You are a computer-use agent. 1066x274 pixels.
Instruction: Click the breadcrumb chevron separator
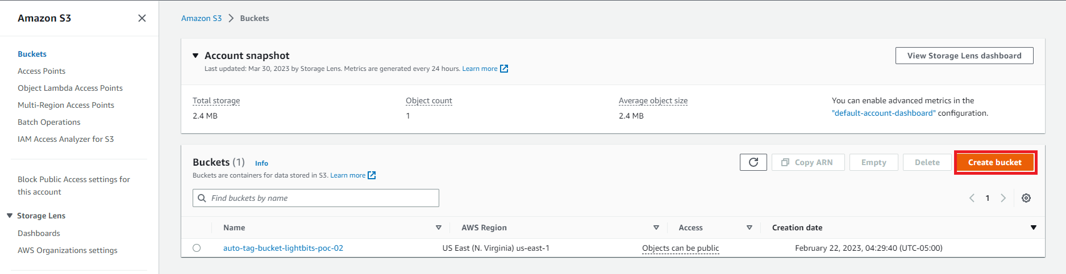(x=231, y=18)
